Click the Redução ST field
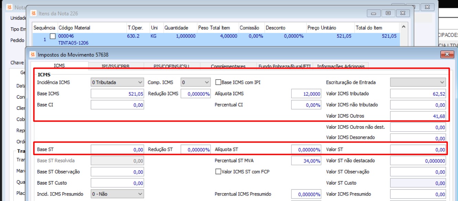 click(x=195, y=149)
